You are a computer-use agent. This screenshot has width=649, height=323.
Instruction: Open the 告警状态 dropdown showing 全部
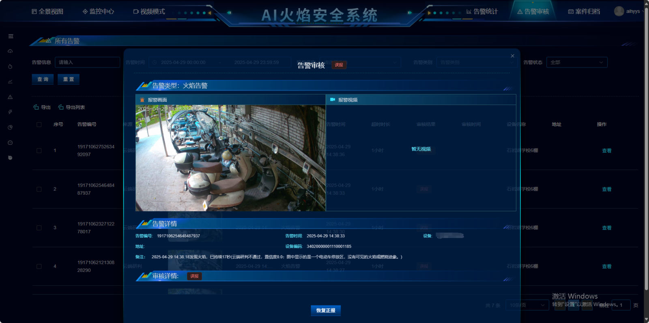tap(577, 62)
